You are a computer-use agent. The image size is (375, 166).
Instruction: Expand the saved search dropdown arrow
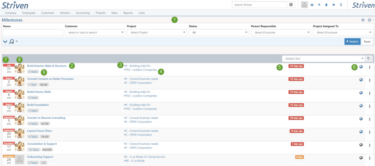(x=17, y=42)
